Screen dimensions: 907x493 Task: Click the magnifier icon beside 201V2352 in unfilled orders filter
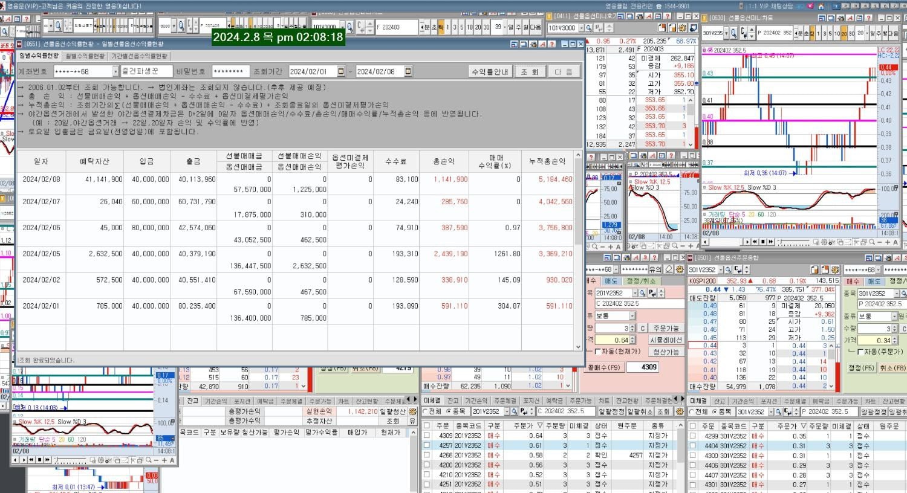515,411
